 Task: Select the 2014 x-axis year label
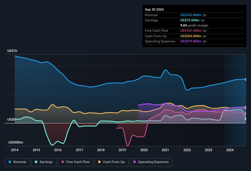15,150
